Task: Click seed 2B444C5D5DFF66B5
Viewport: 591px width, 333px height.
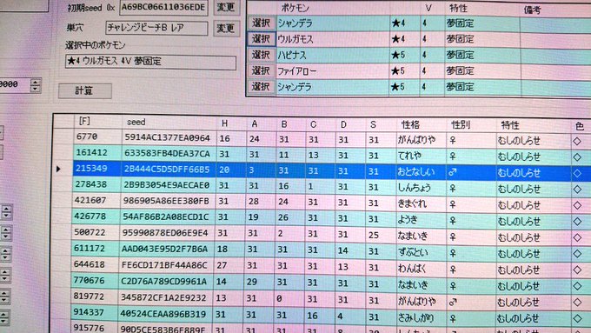Action: pyautogui.click(x=167, y=170)
